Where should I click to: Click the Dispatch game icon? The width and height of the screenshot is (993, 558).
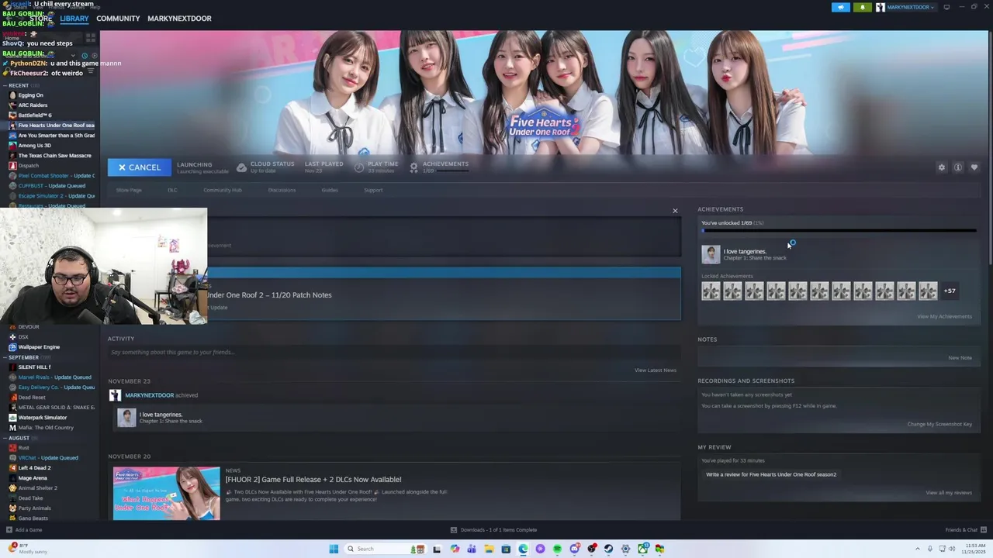click(12, 166)
